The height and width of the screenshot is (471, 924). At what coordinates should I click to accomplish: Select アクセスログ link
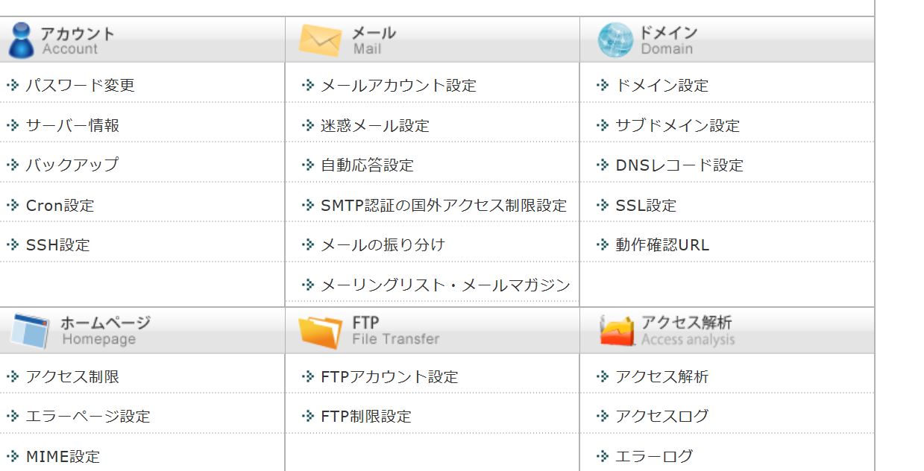pyautogui.click(x=662, y=416)
